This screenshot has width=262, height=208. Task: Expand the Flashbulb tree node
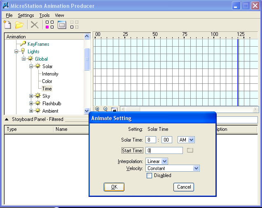click(x=31, y=103)
